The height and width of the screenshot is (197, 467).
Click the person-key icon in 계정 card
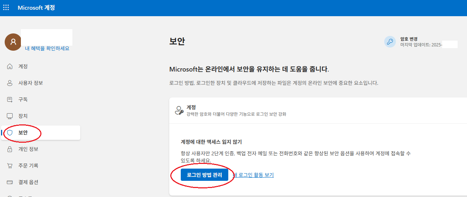179,110
